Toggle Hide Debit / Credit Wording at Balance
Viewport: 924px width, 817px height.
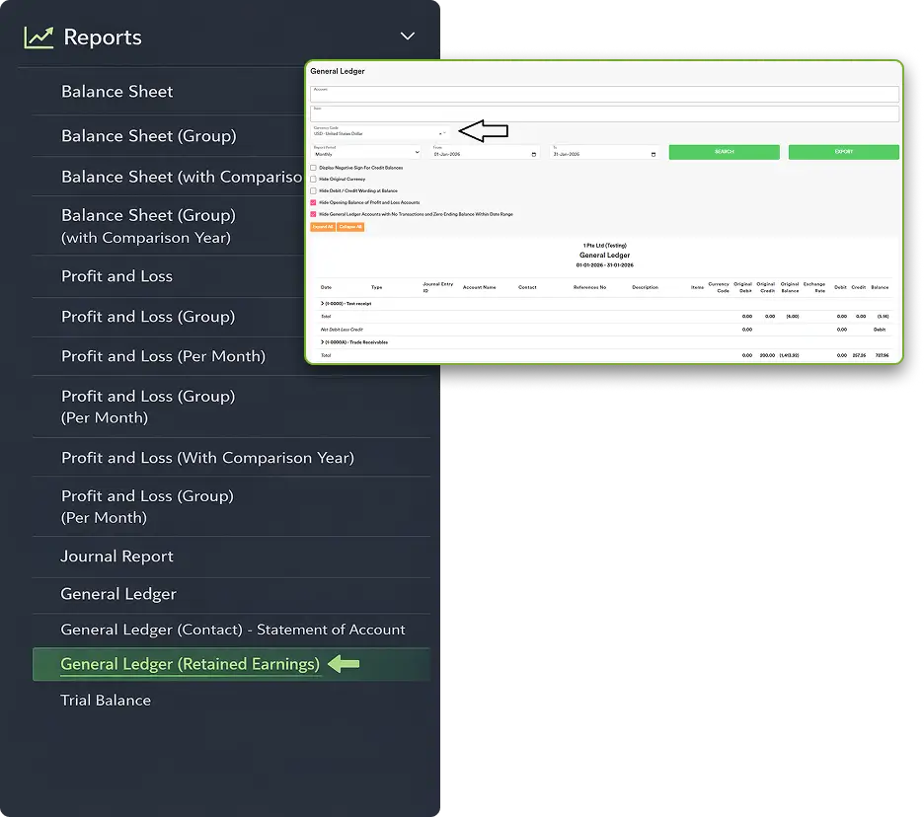(x=314, y=191)
